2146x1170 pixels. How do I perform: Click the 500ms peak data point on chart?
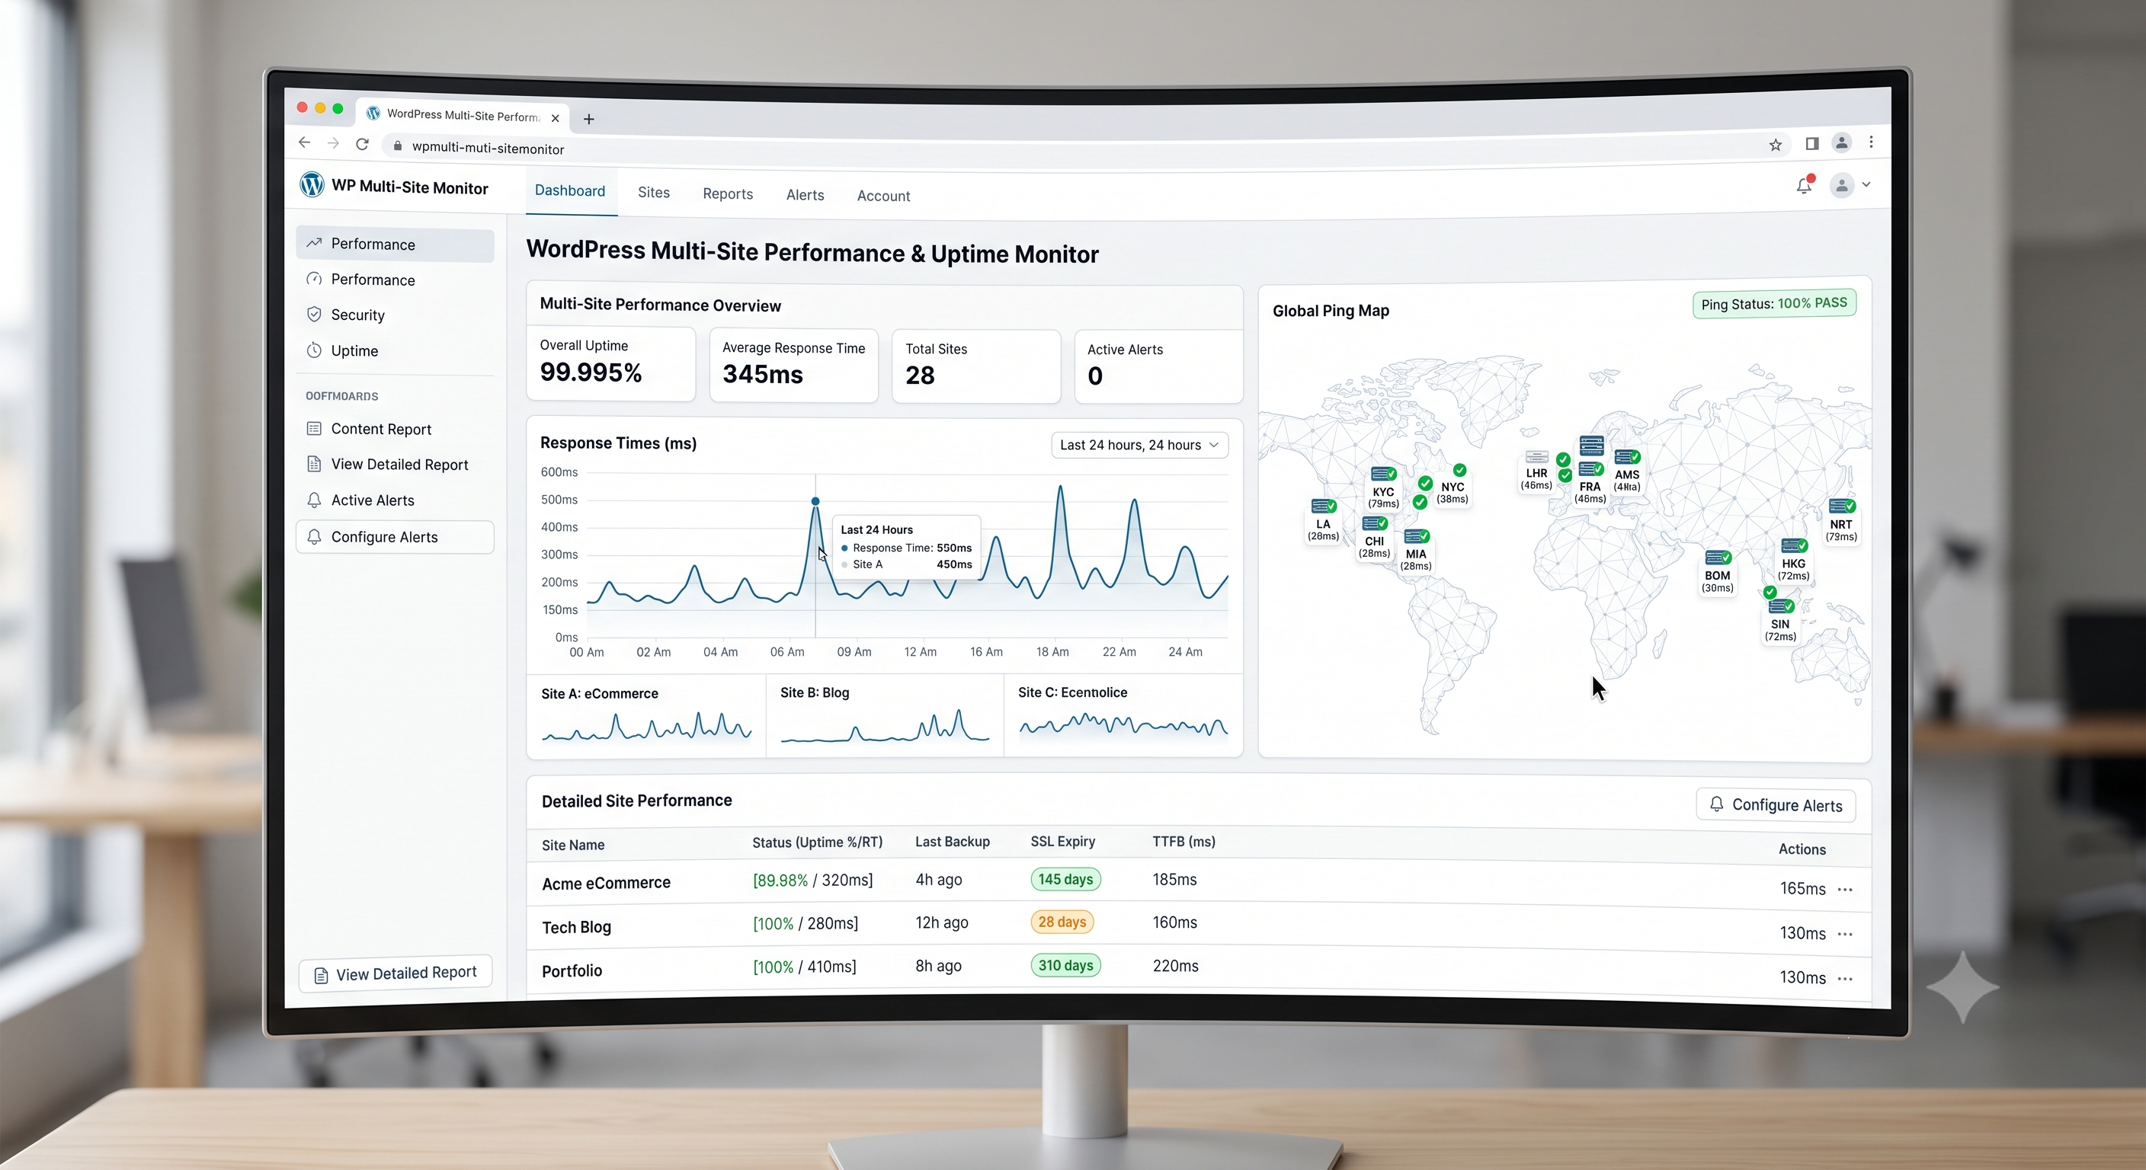point(815,501)
